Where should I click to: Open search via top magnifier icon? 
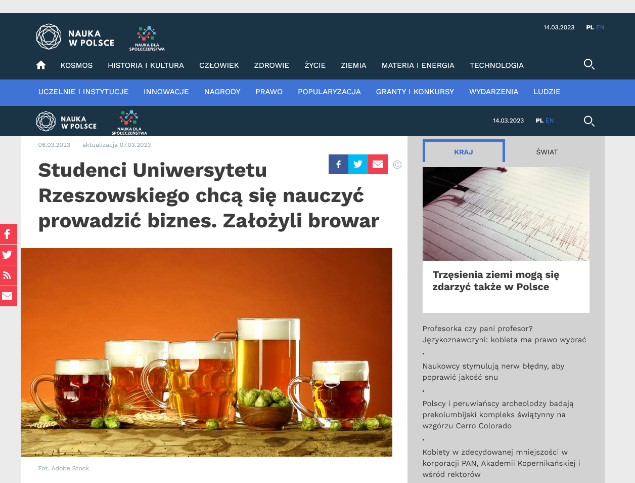(589, 64)
